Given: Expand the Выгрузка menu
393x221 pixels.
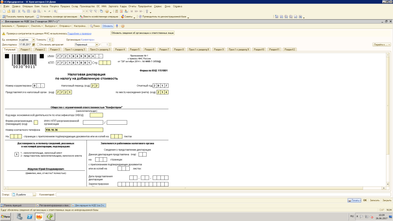Looking at the screenshot, I should click(51, 26).
